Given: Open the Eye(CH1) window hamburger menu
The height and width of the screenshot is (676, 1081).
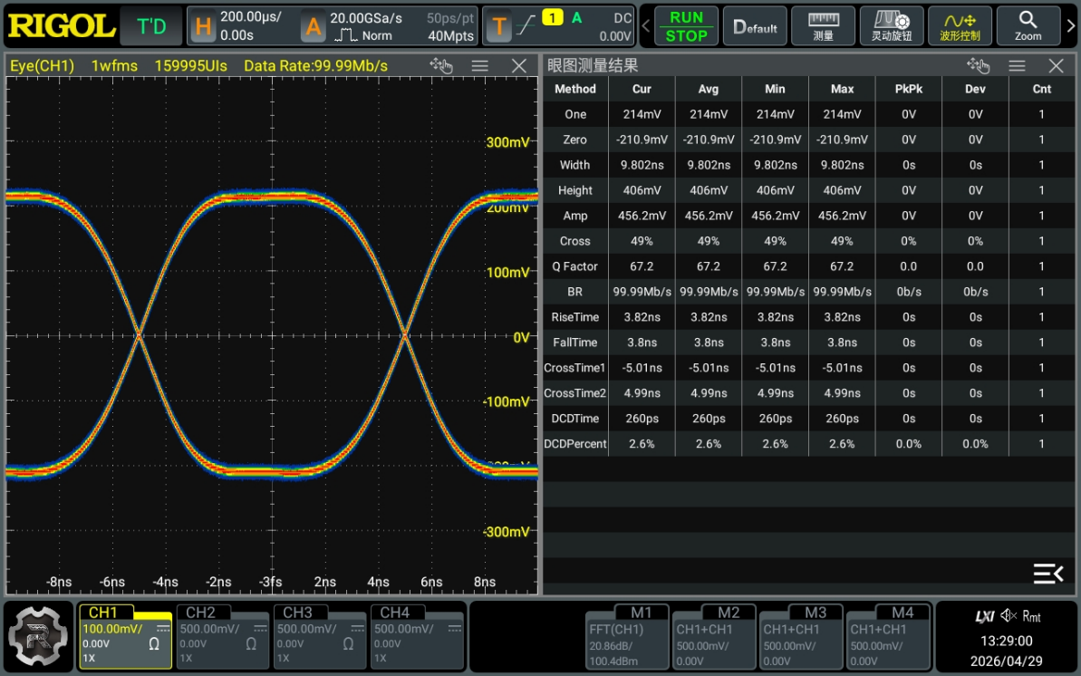Looking at the screenshot, I should pos(480,65).
